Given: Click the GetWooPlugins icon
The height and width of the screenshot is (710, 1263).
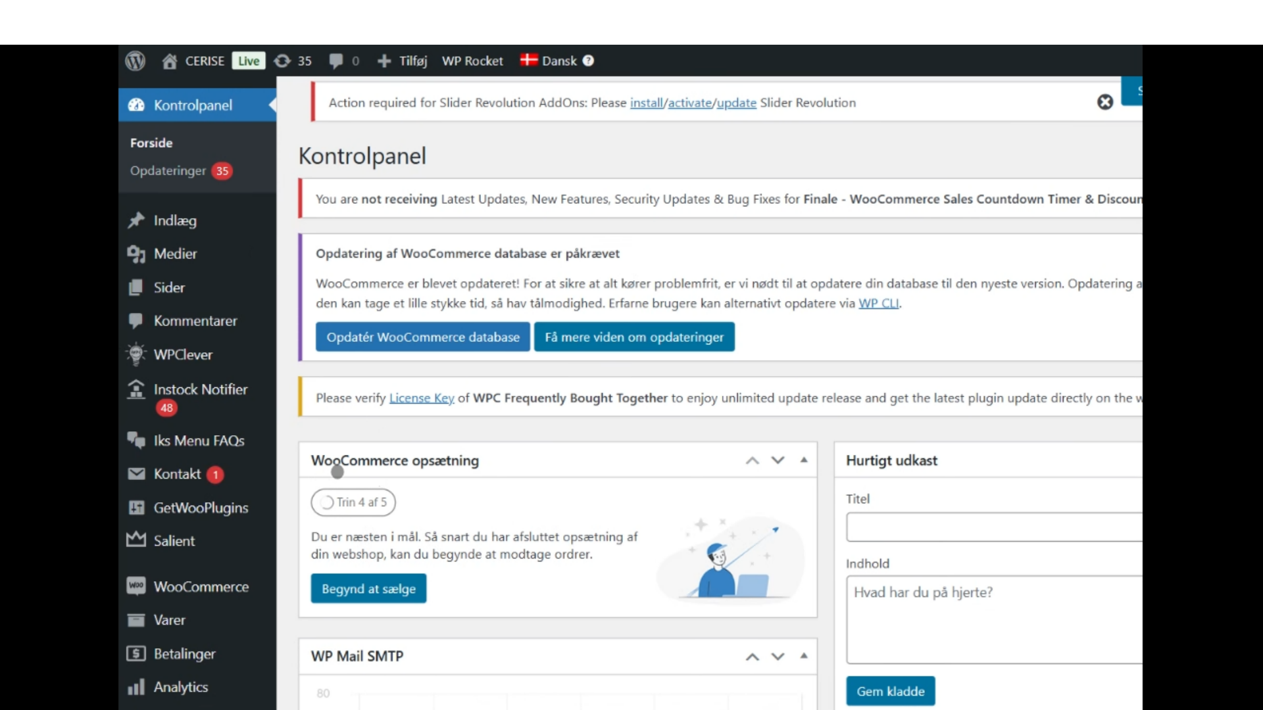Looking at the screenshot, I should tap(136, 508).
